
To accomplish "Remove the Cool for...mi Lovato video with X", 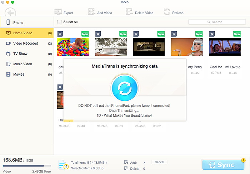I will (212, 34).
